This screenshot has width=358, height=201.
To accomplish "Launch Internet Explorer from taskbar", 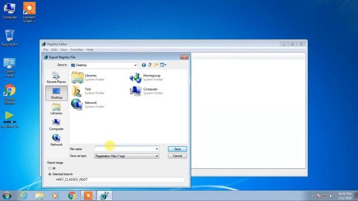I will (x=23, y=196).
